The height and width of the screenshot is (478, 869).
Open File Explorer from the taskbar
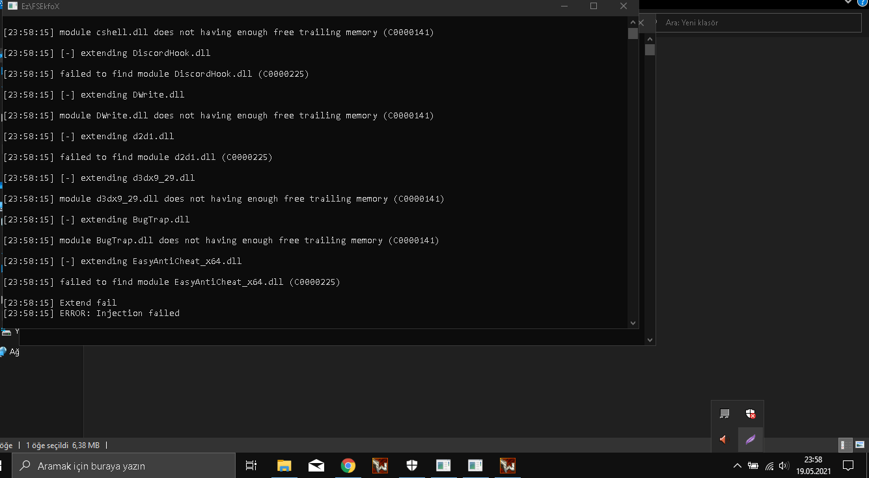[284, 466]
